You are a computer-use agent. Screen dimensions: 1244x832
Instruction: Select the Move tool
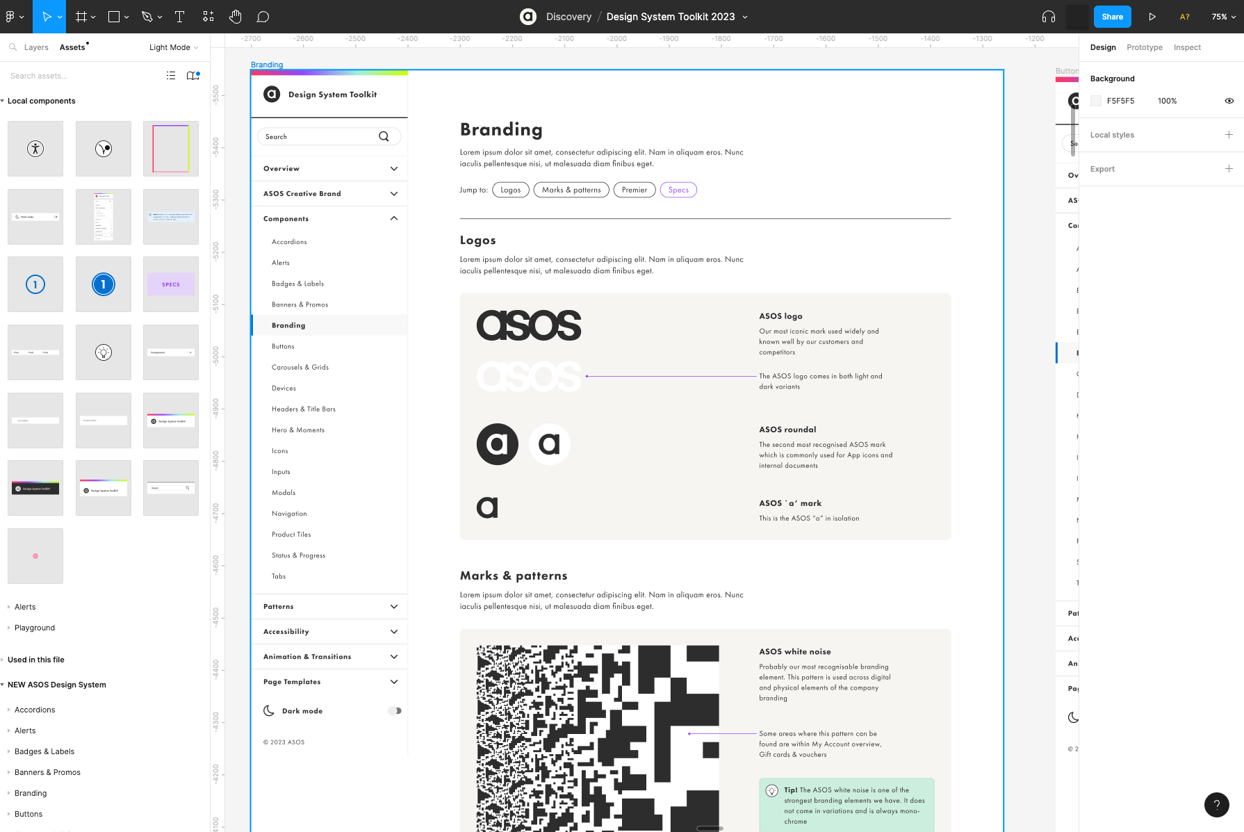(47, 17)
